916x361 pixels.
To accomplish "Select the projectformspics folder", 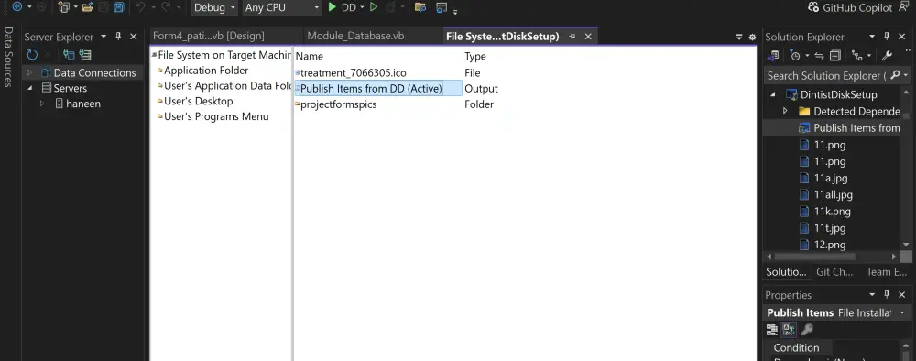I will coord(339,104).
